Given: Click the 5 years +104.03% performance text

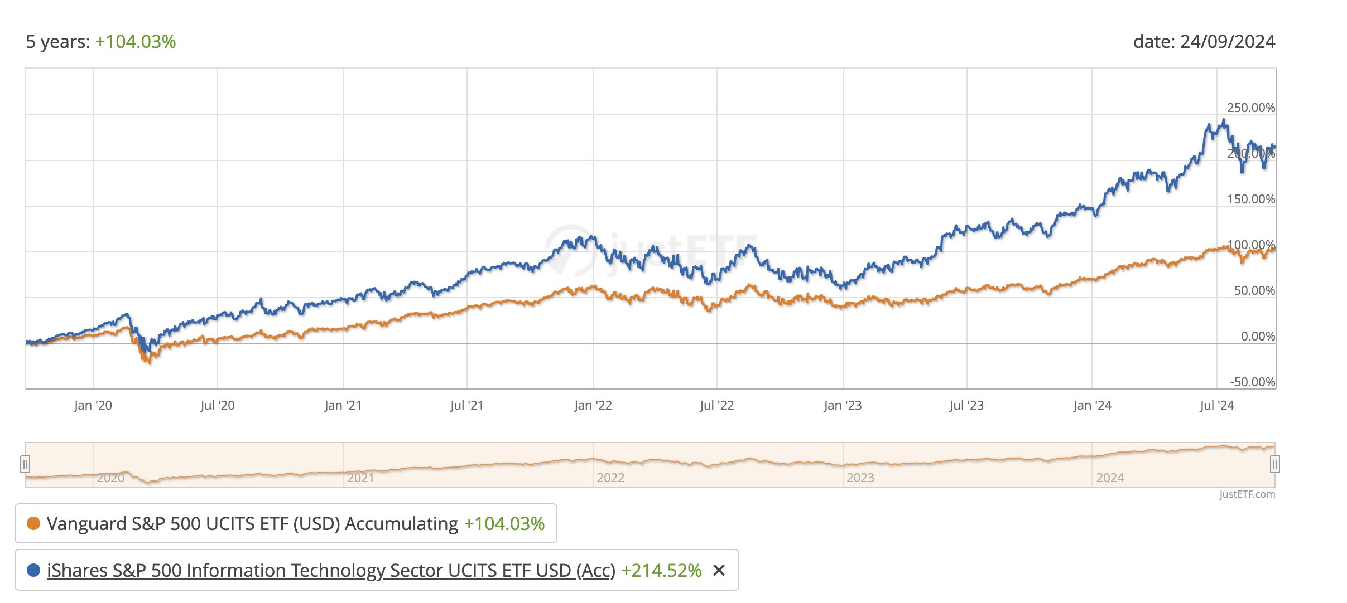Looking at the screenshot, I should pos(101,42).
